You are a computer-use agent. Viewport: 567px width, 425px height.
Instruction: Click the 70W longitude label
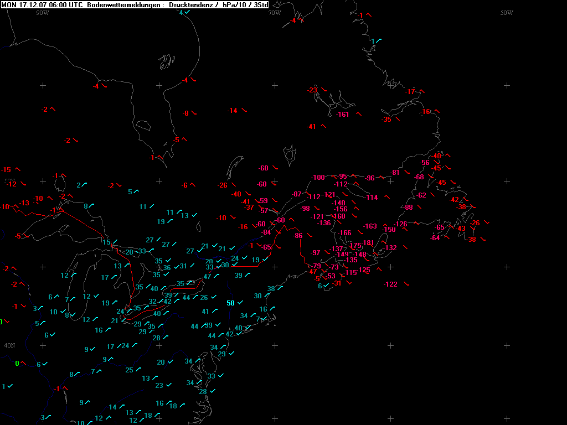tap(274, 13)
